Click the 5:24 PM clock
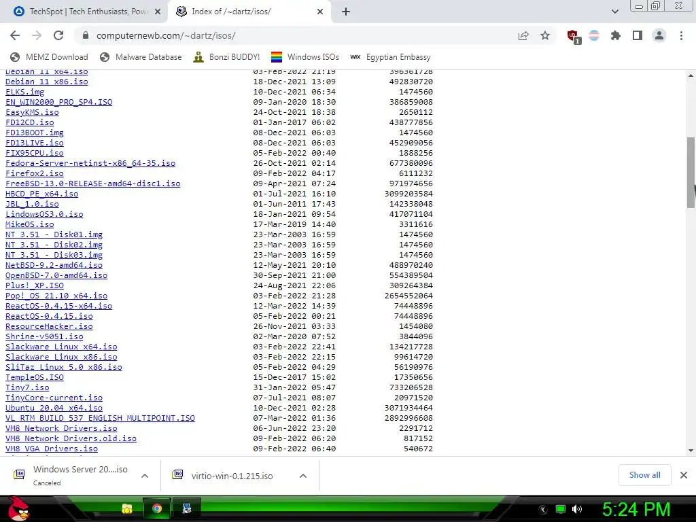 pyautogui.click(x=636, y=509)
